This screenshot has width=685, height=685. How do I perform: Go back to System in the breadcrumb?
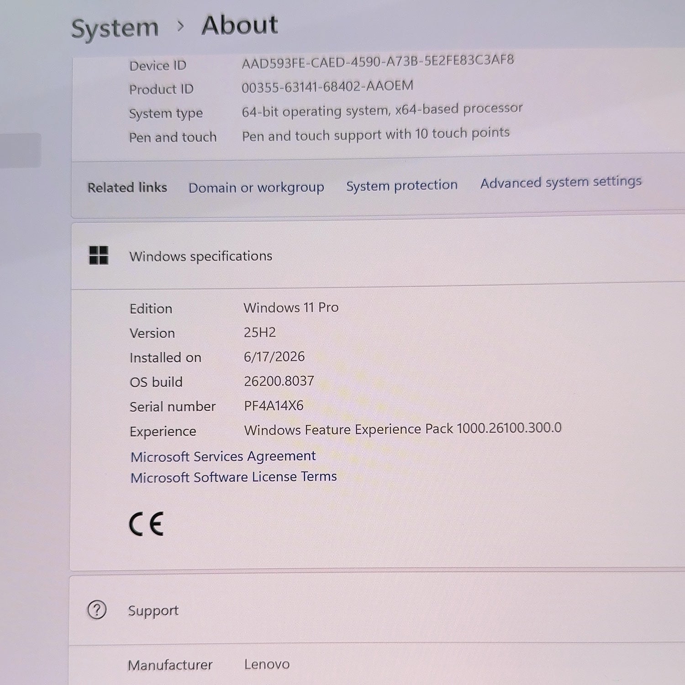115,28
